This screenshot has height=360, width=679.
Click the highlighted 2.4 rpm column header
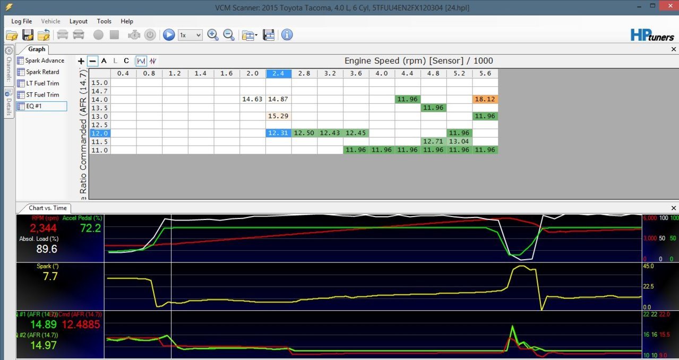pos(279,73)
